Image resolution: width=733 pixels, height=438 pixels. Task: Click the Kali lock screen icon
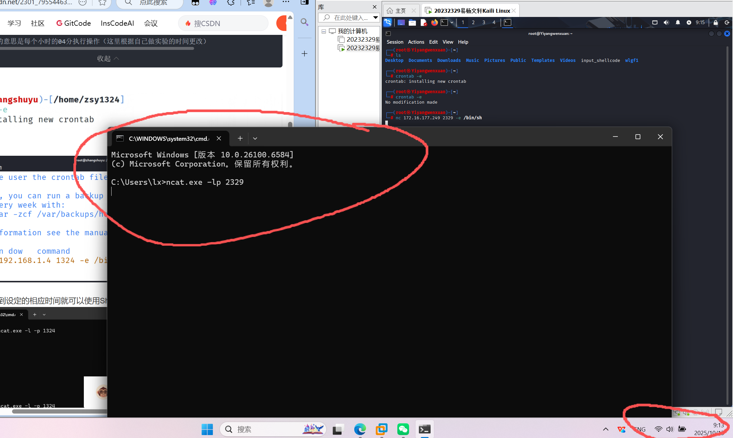coord(716,22)
